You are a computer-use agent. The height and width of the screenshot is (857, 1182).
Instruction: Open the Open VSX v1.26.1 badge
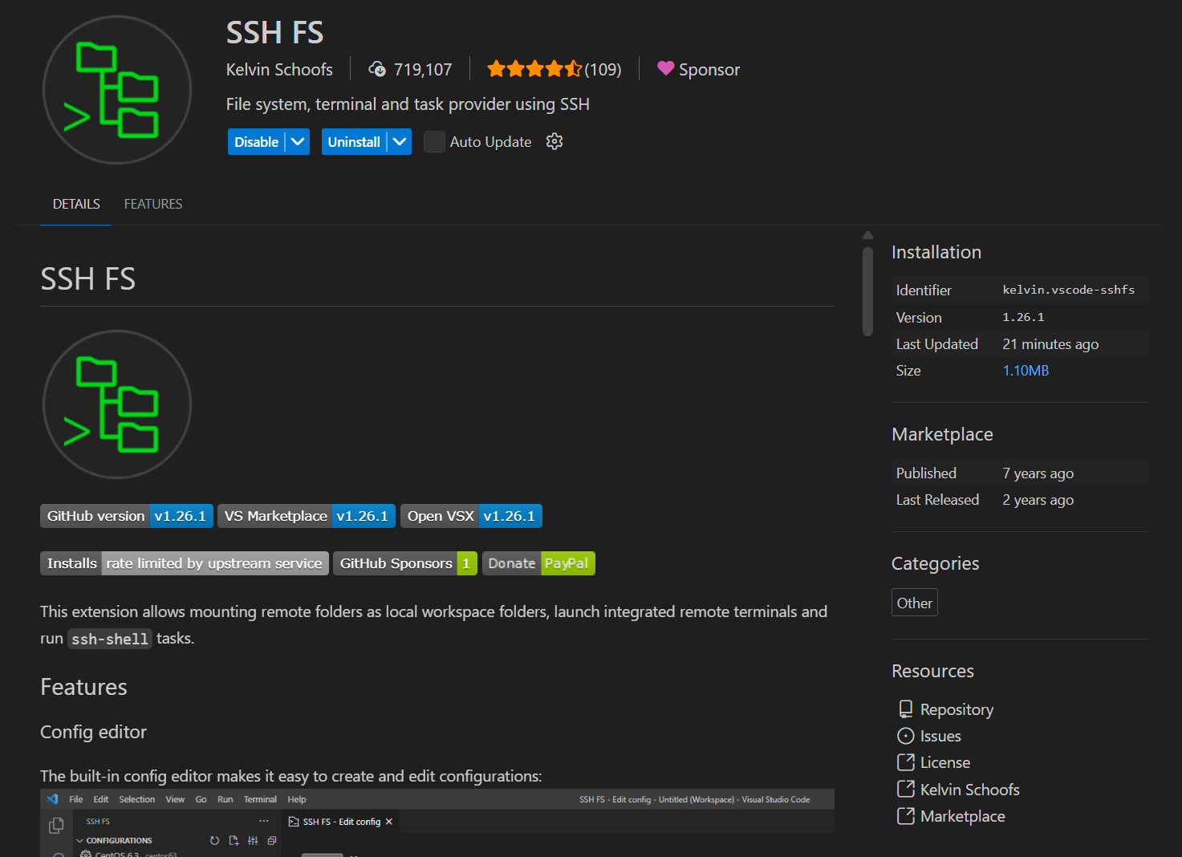point(471,516)
